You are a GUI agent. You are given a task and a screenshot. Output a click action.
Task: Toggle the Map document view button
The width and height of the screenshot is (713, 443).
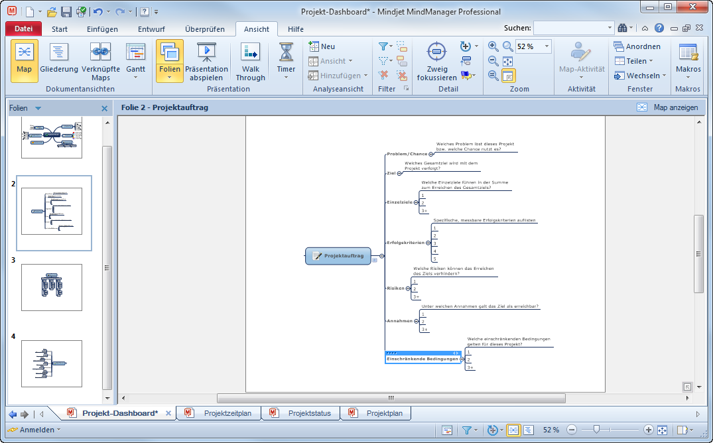[24, 60]
